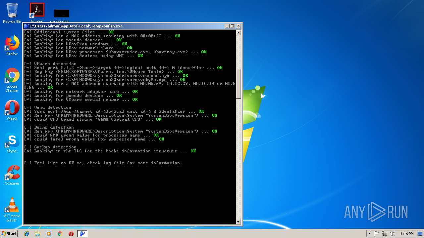Open Chrome from the taskbar
The image size is (424, 238).
coord(60,234)
